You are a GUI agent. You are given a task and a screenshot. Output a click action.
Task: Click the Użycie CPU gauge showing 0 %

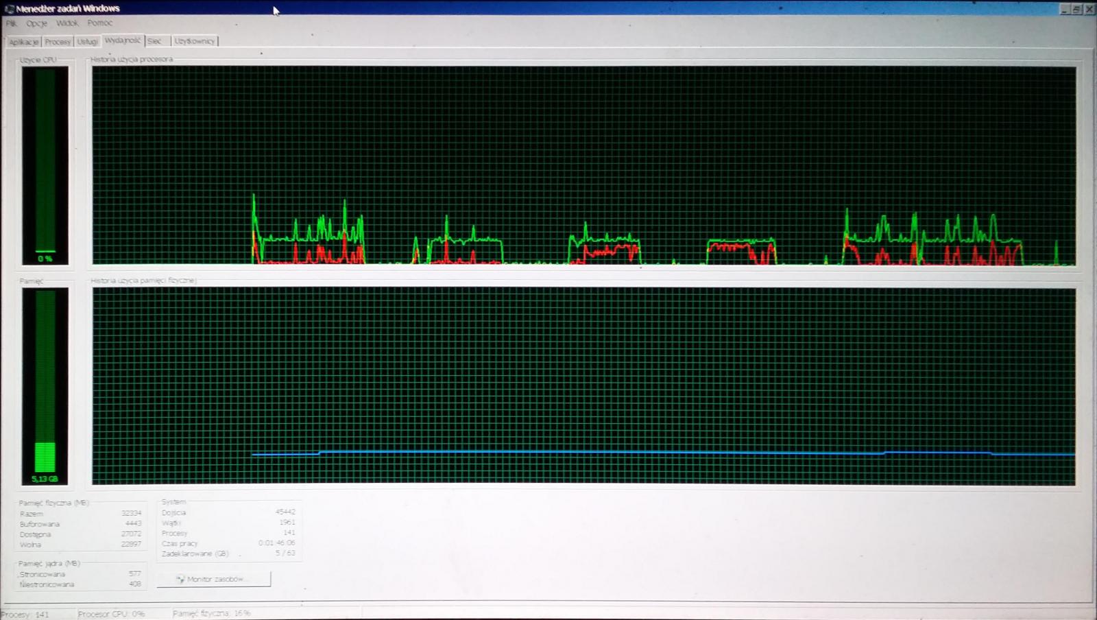(x=45, y=166)
